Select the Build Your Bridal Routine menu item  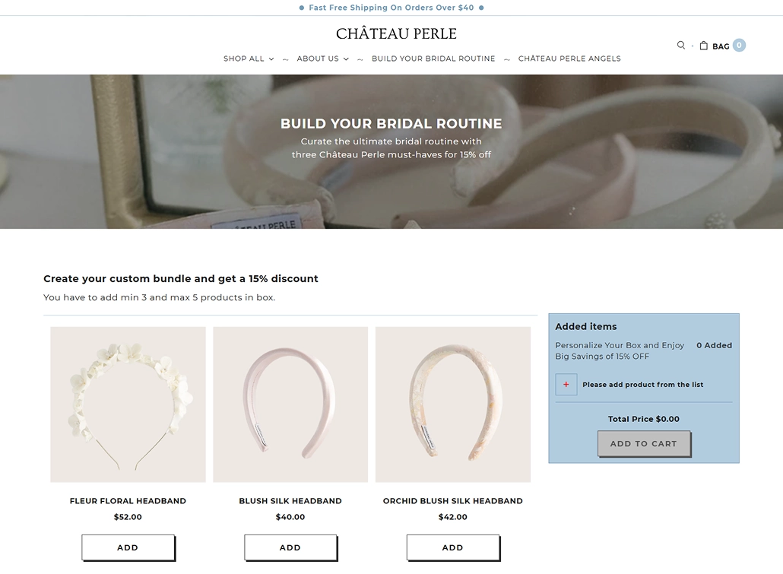(x=433, y=59)
